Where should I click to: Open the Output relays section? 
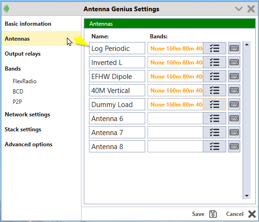pos(22,54)
